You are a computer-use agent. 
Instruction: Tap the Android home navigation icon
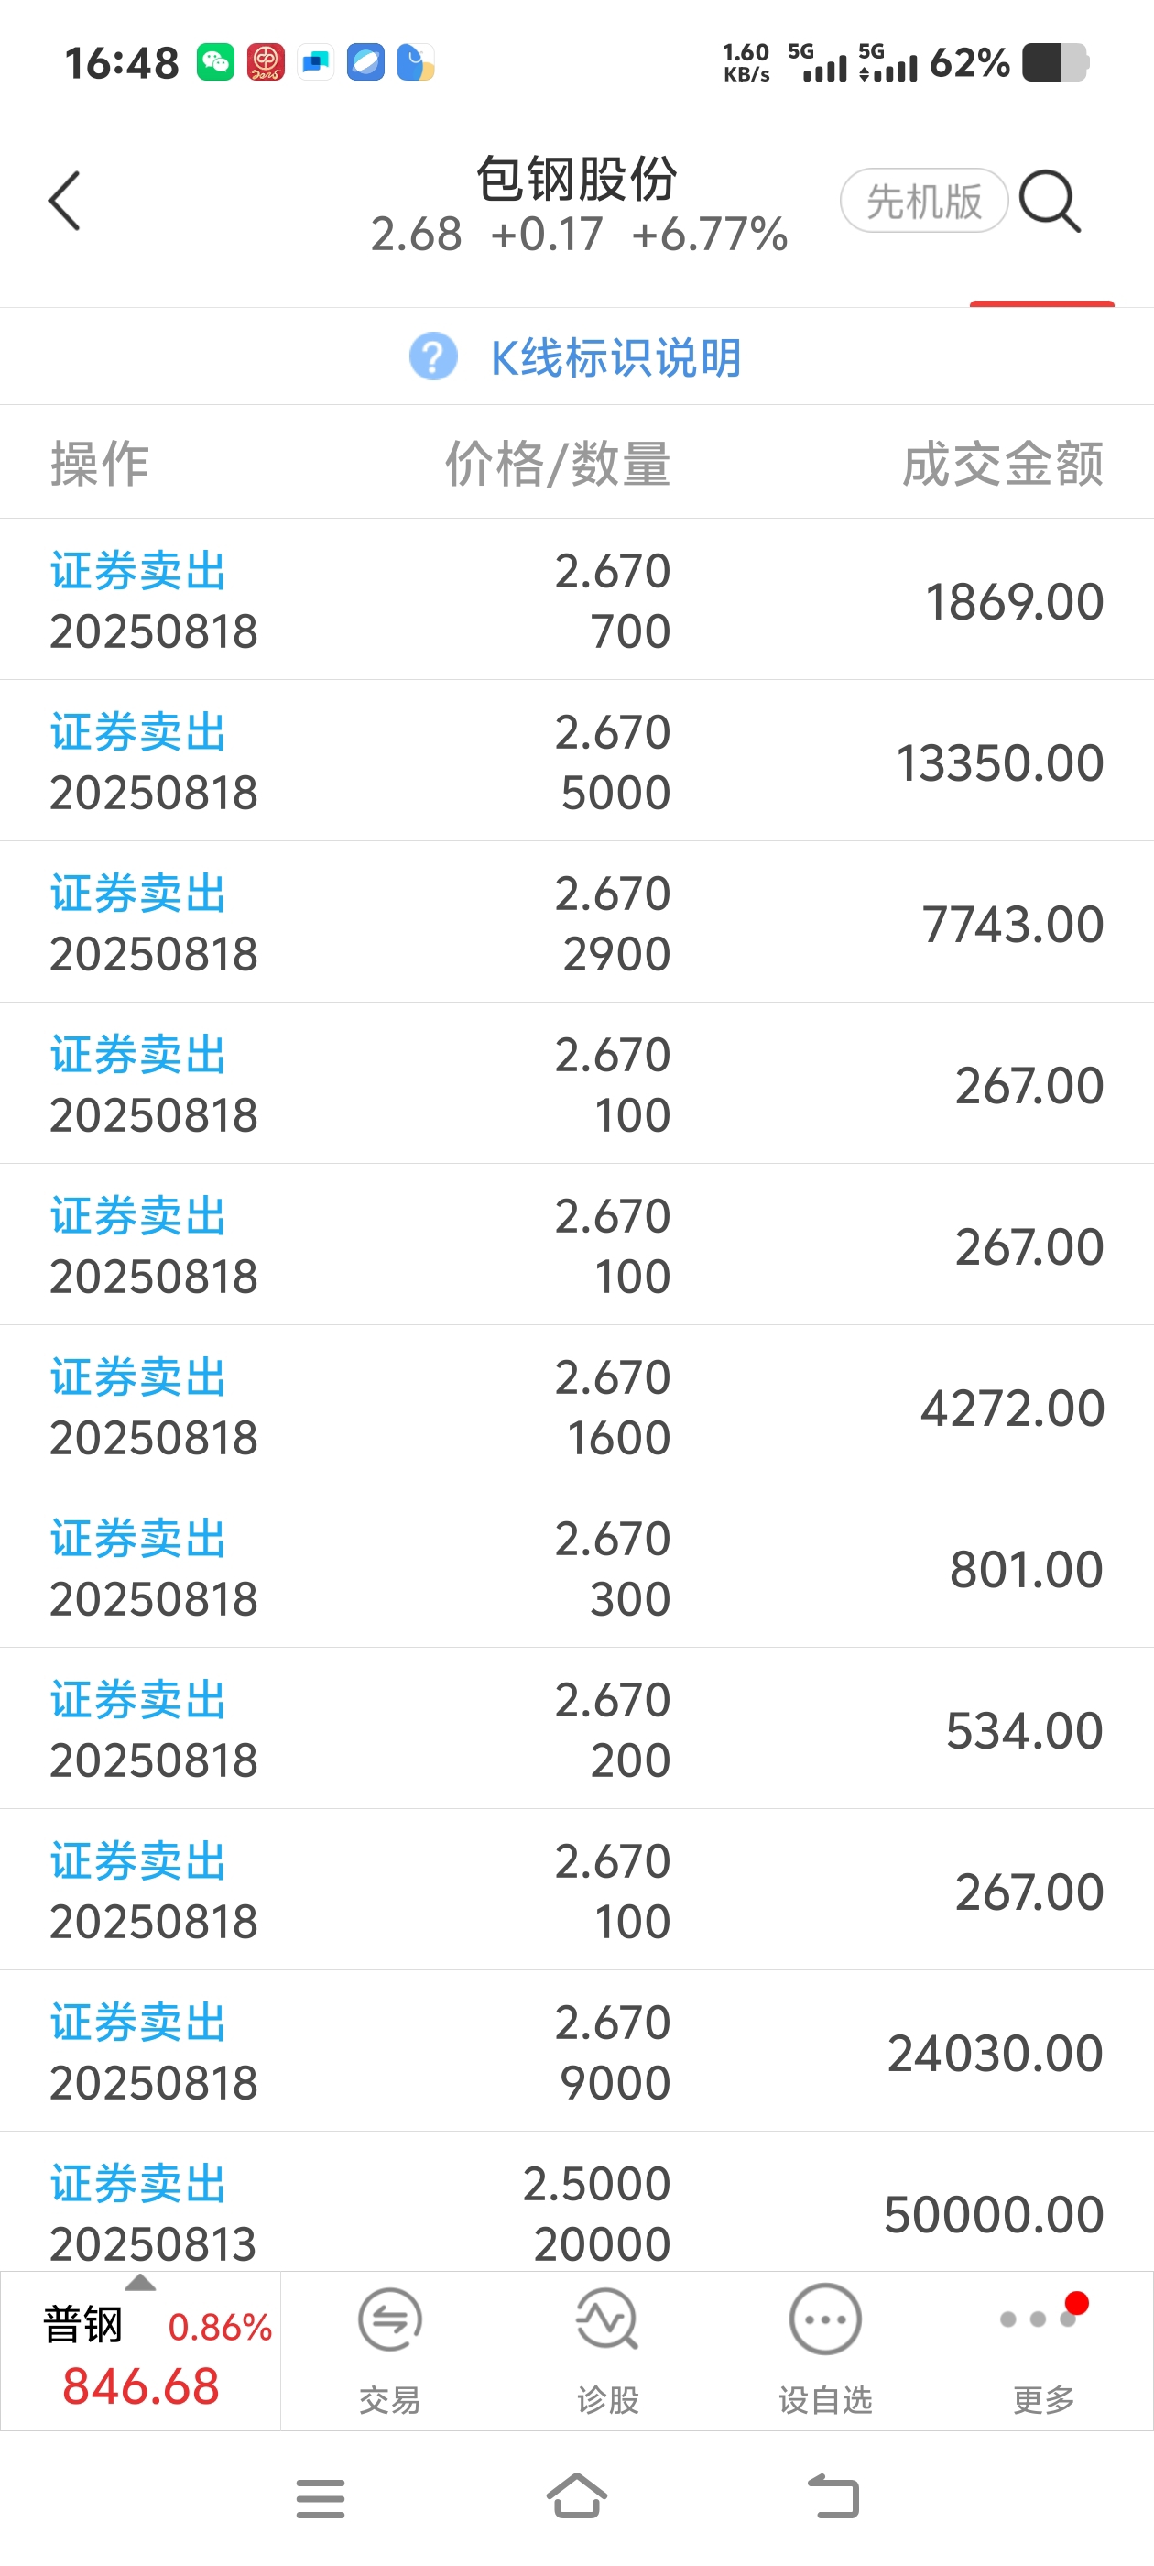(x=576, y=2496)
